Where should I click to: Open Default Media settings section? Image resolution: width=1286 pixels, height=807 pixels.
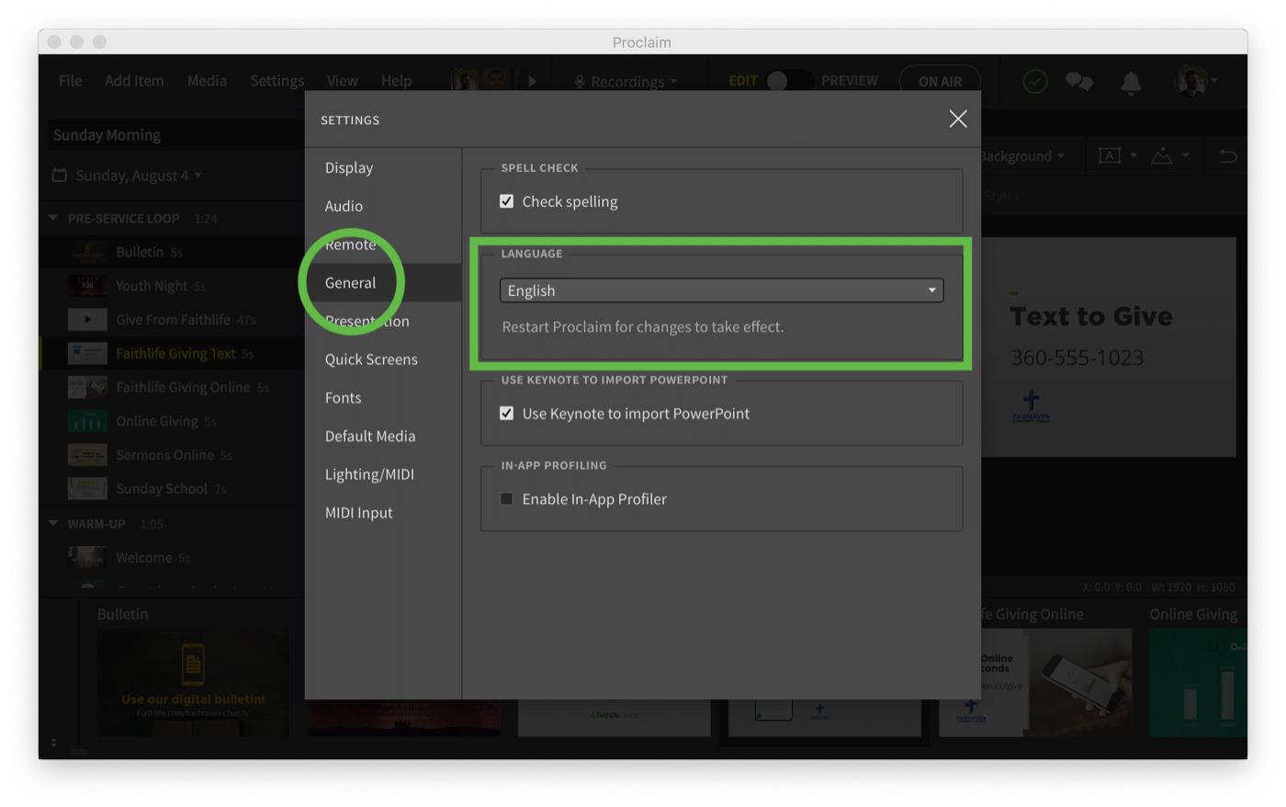point(370,437)
